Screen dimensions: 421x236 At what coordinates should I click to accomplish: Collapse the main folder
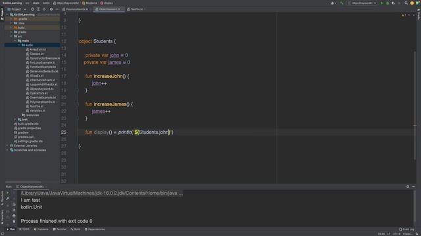(15, 41)
